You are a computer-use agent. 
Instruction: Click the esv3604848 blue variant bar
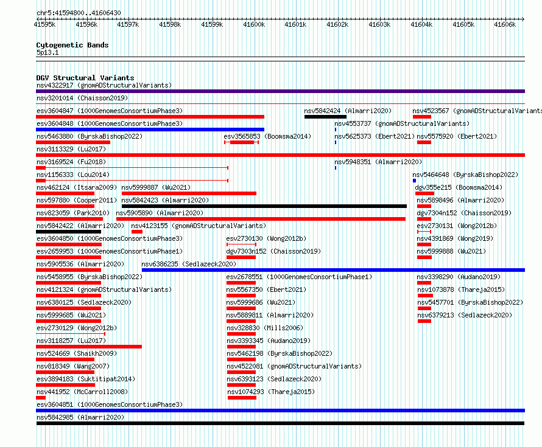tap(150, 130)
